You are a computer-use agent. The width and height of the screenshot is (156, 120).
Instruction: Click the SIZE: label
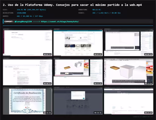(x=5, y=10)
